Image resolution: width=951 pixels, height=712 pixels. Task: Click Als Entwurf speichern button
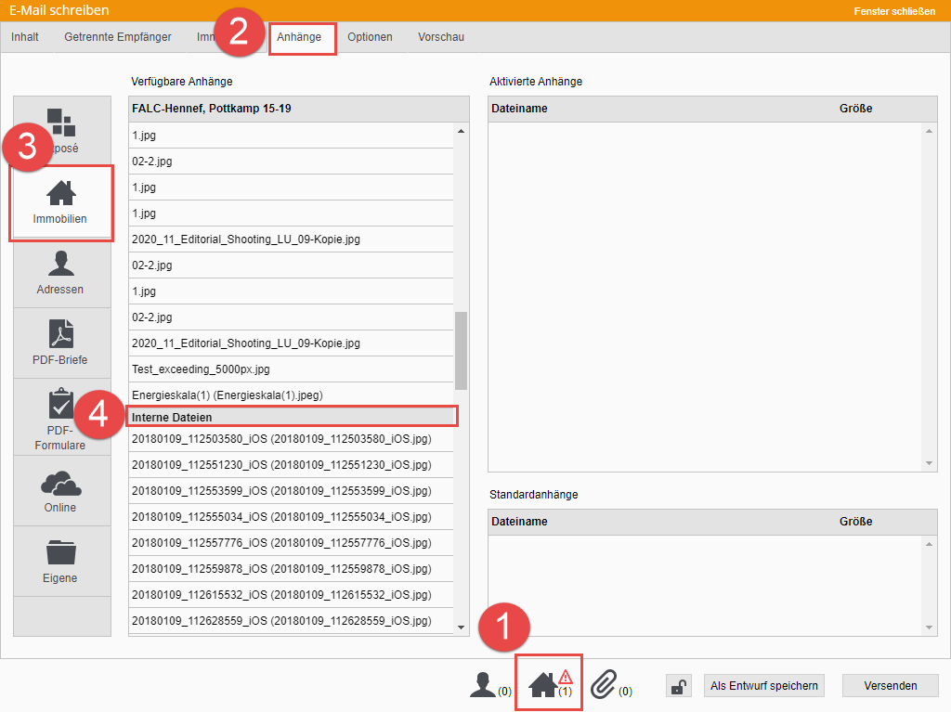point(763,686)
